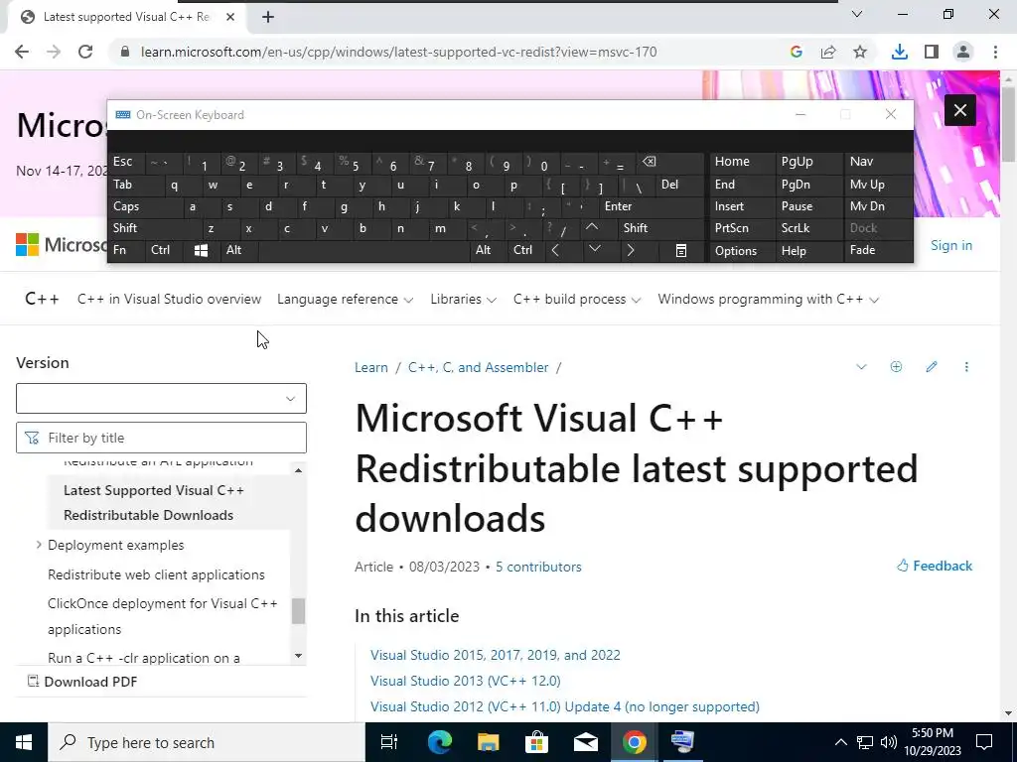Toggle the Fn key on keyboard

(x=119, y=250)
